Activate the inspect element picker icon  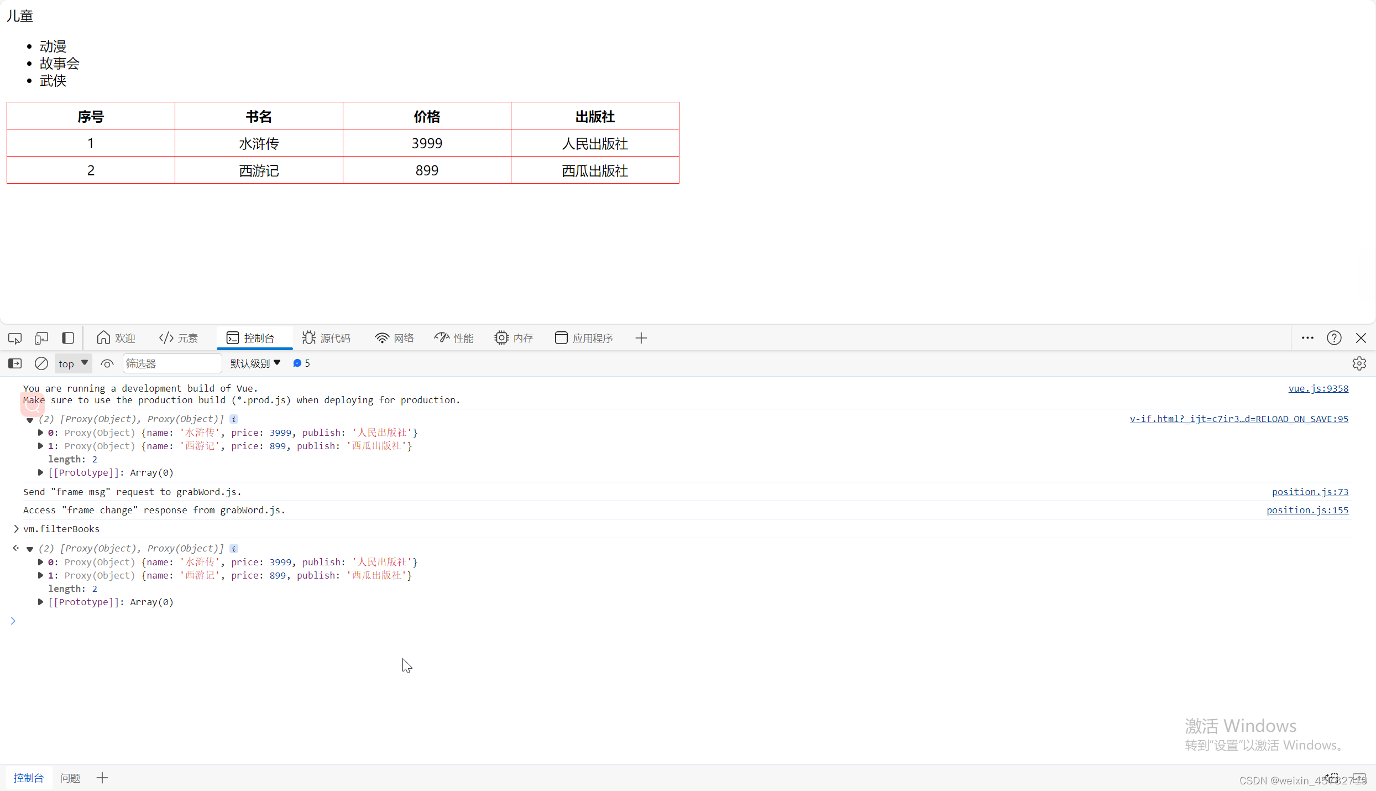(x=15, y=338)
